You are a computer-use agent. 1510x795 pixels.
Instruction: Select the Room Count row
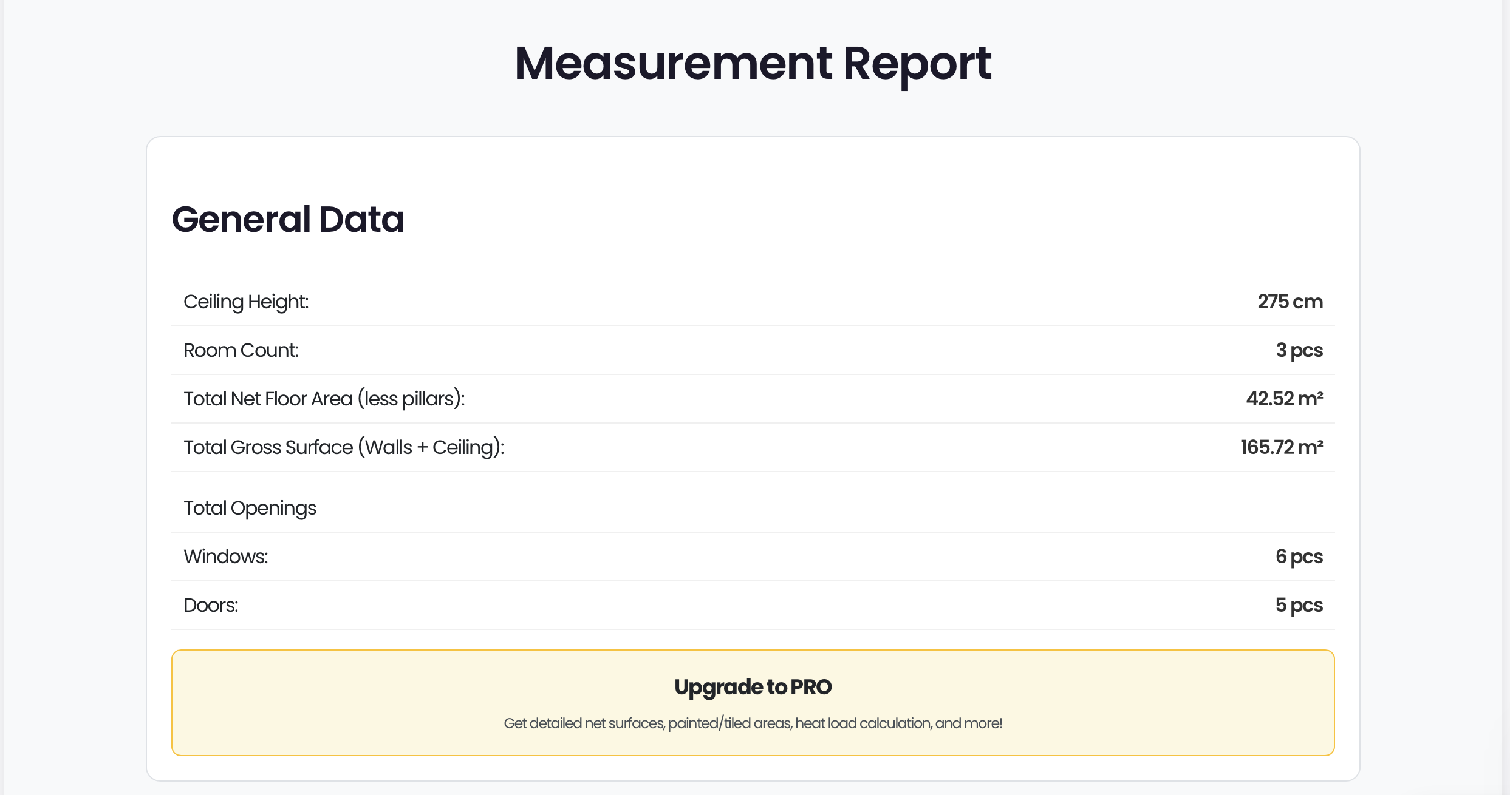pyautogui.click(x=753, y=350)
